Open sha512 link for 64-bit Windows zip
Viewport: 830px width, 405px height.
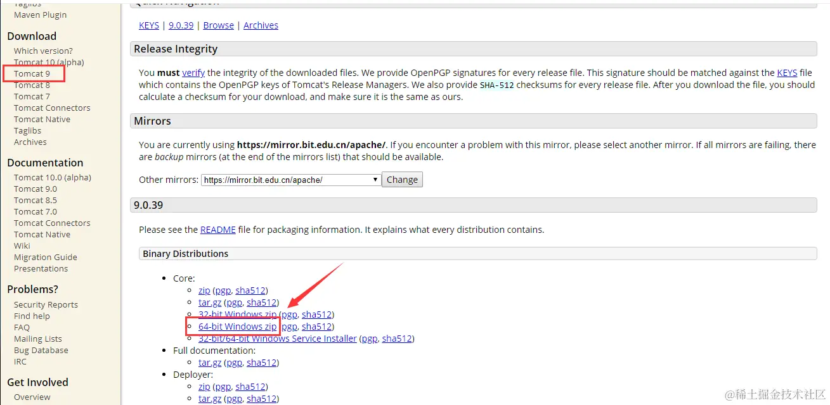316,327
